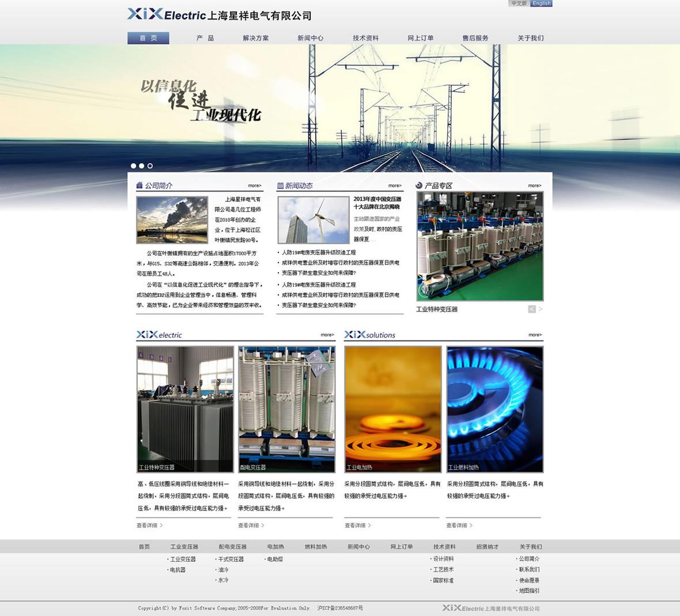680x616 pixels.
Task: Show previous product with left arrow
Action: click(x=532, y=309)
